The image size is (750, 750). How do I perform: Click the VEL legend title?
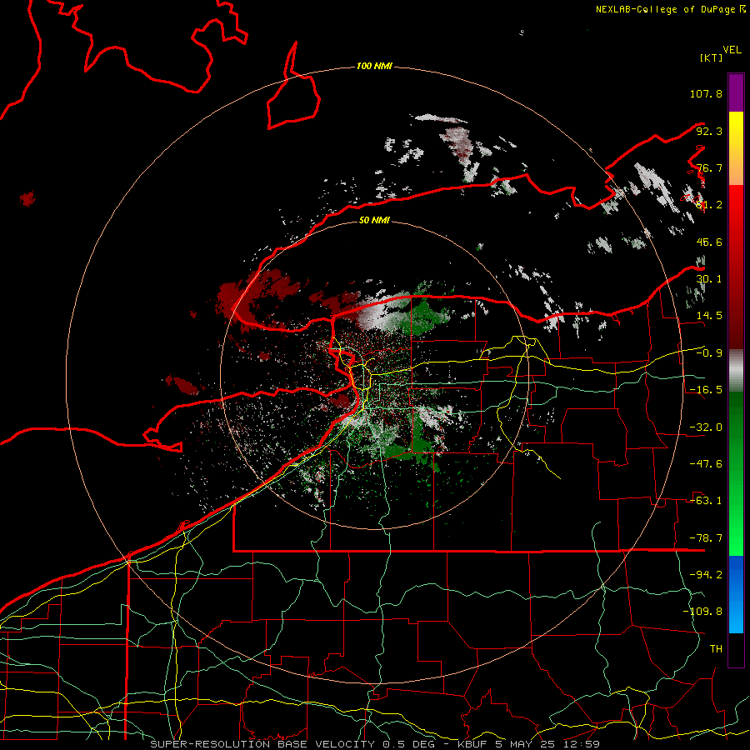[x=732, y=50]
